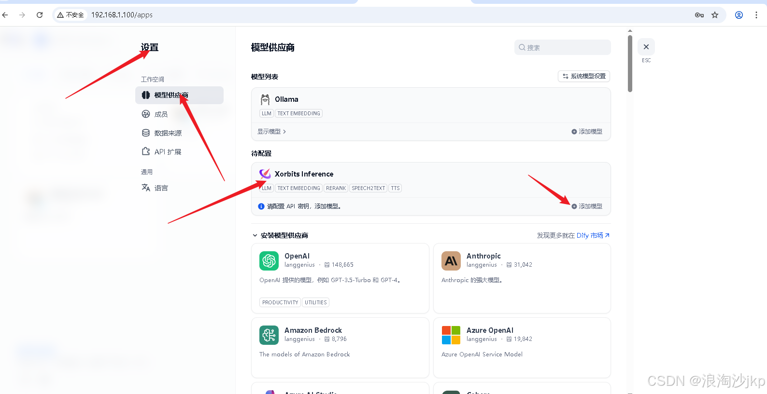This screenshot has width=767, height=394.
Task: Click the 148,665 install count on OpenAI
Action: point(342,265)
